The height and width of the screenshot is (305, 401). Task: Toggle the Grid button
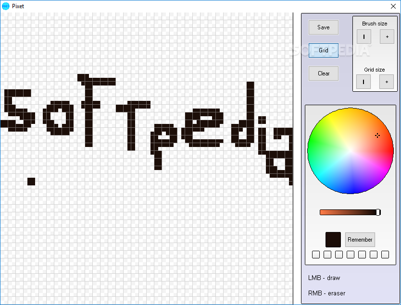324,50
